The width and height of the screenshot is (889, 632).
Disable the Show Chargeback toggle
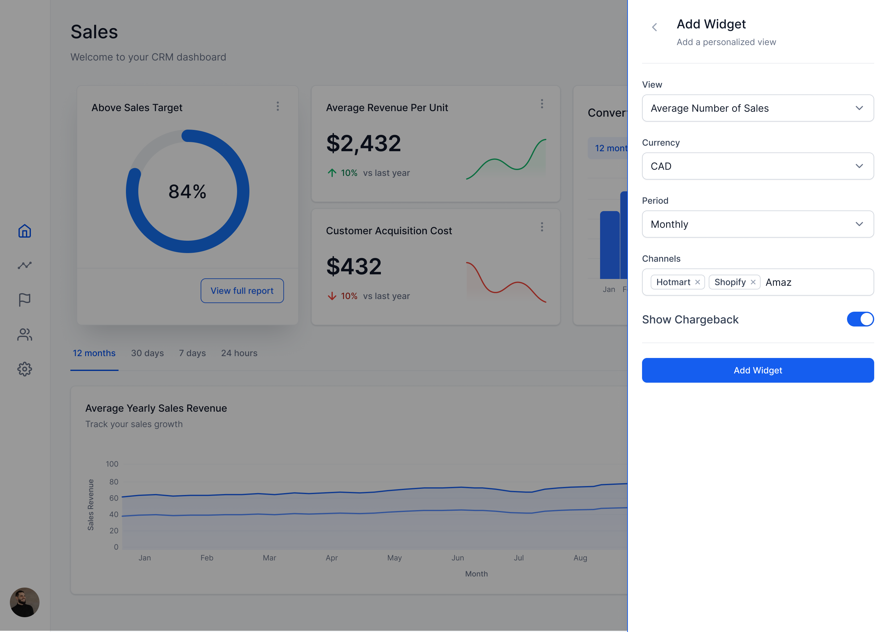tap(860, 319)
